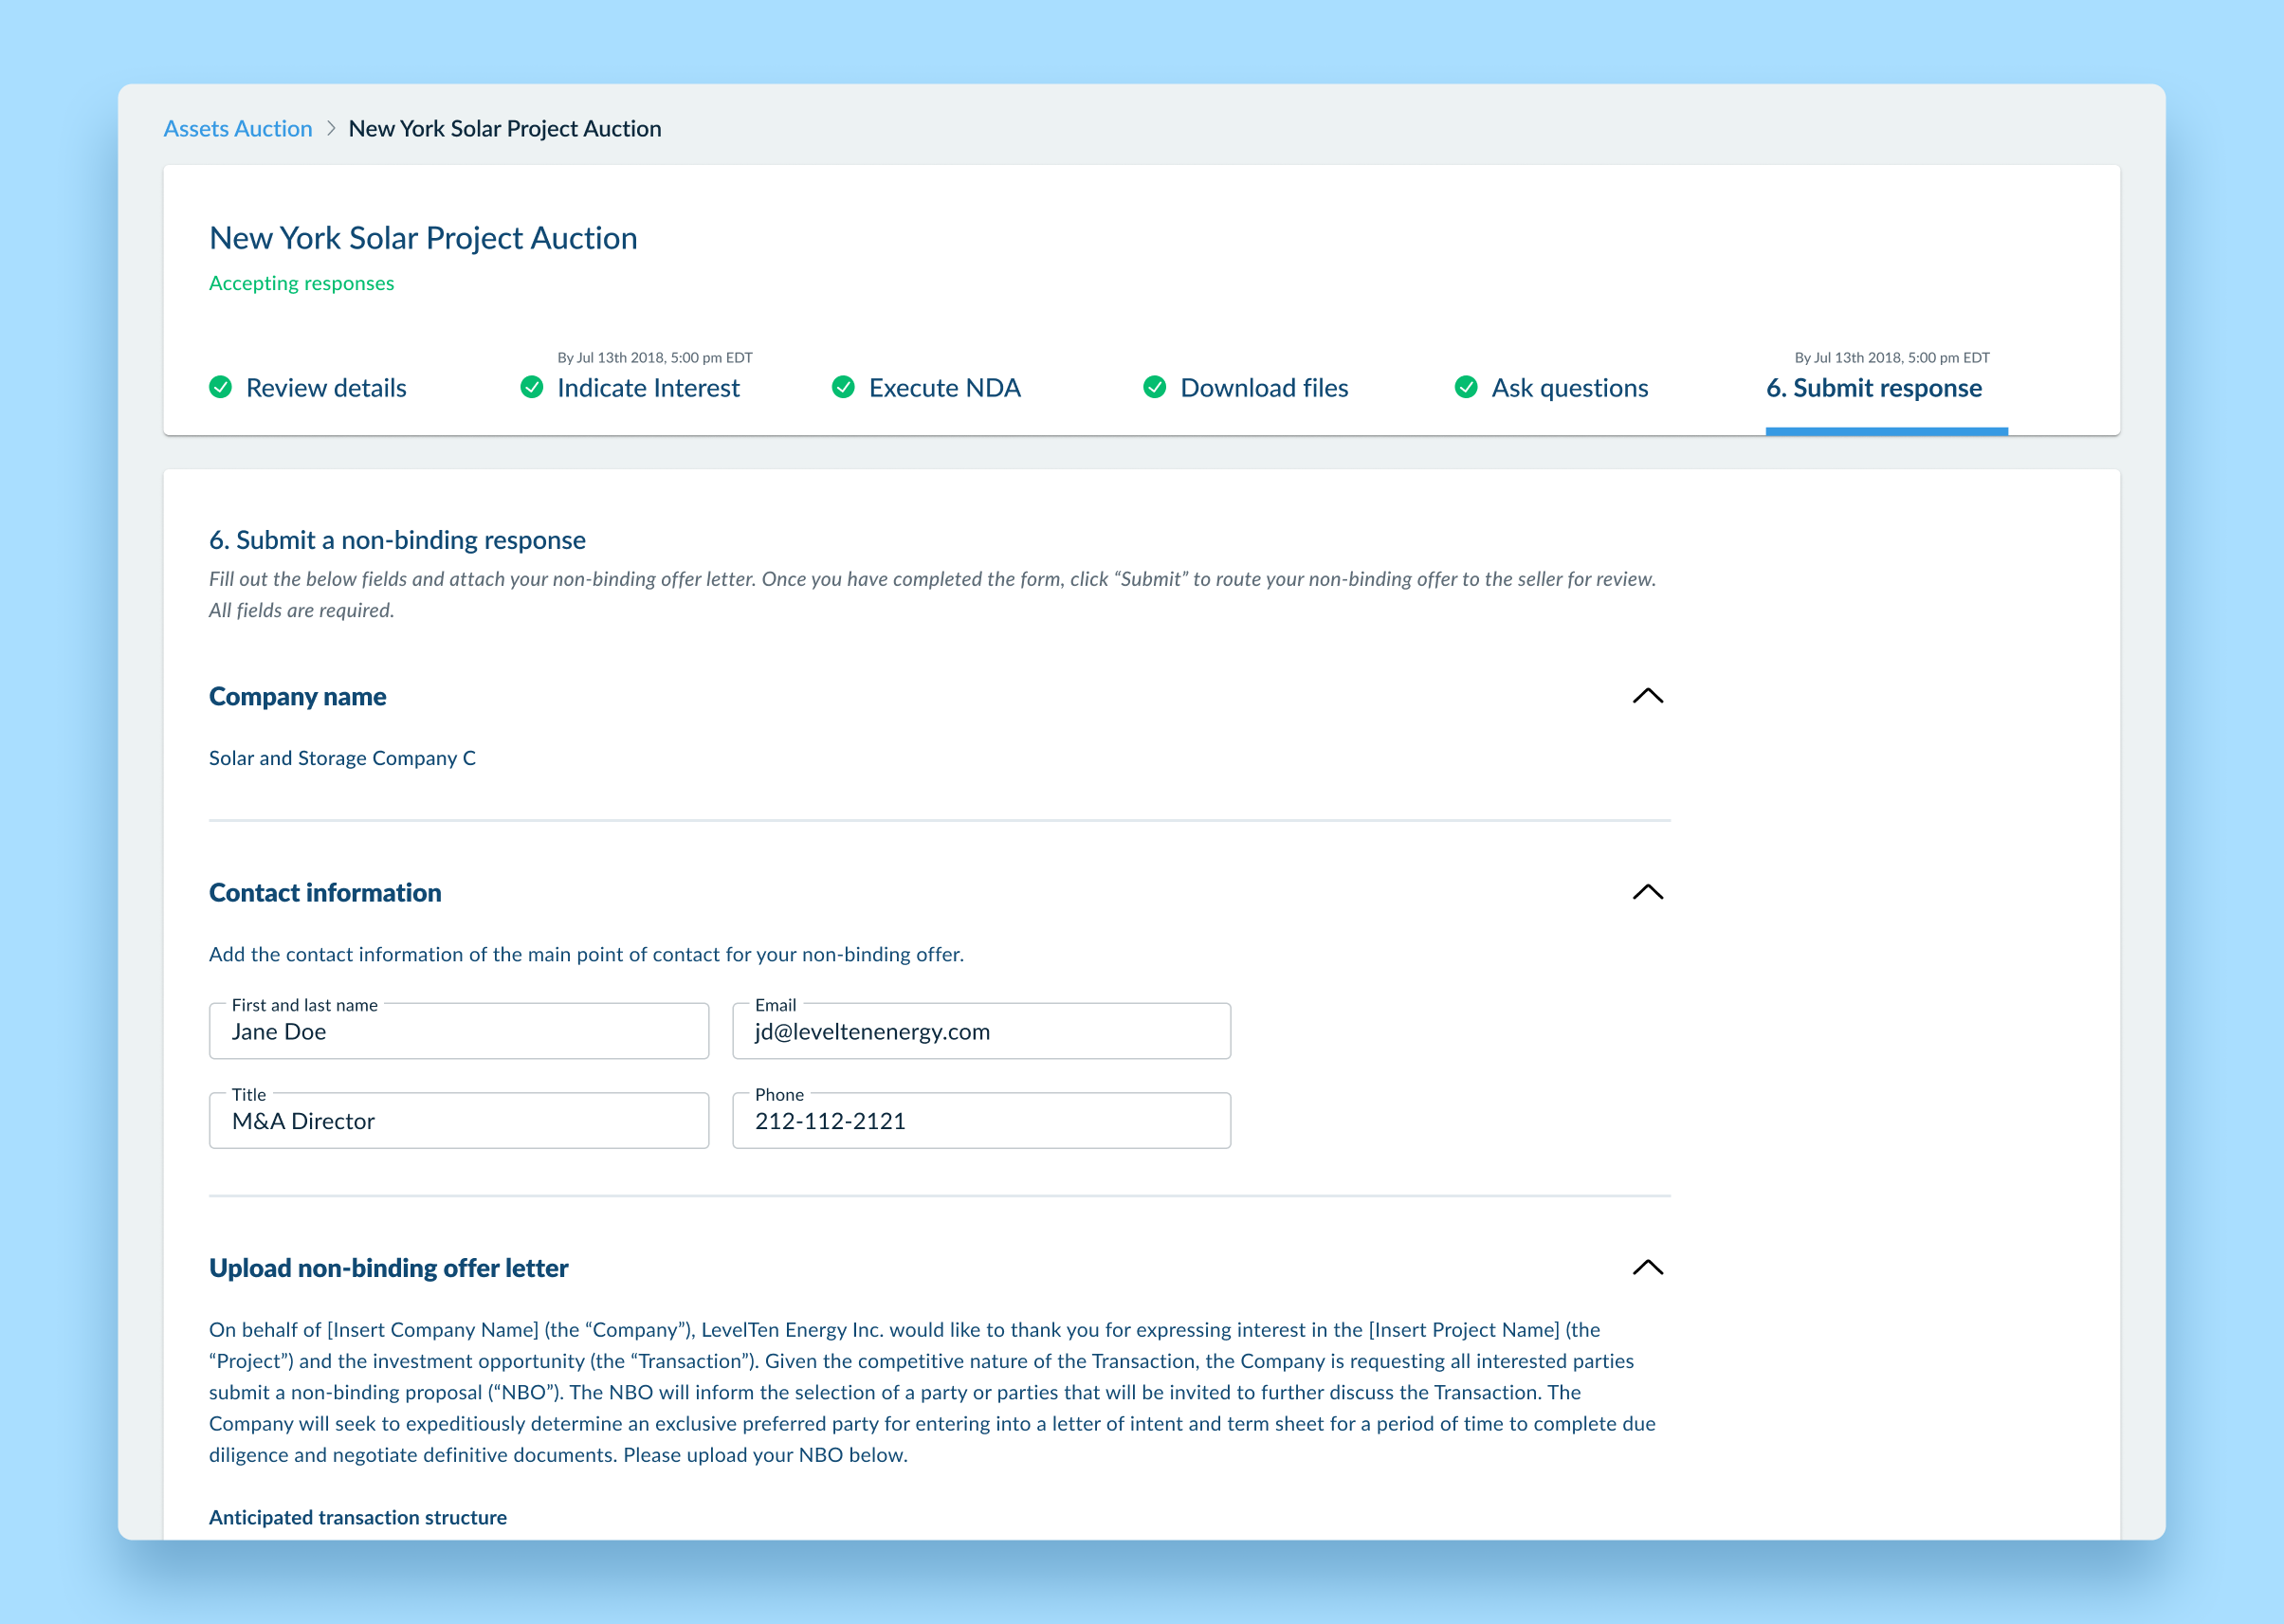Click the First and last name field
Image resolution: width=2284 pixels, height=1624 pixels.
[x=459, y=1032]
